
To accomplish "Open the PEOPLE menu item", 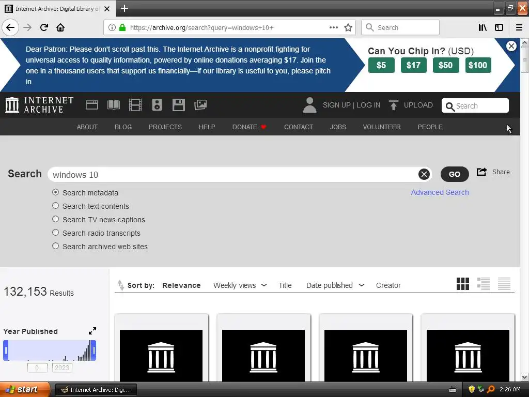I will tap(430, 127).
